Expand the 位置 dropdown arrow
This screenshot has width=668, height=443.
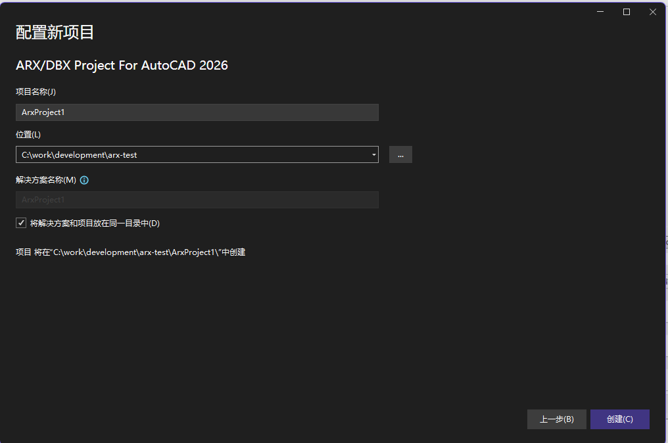373,155
